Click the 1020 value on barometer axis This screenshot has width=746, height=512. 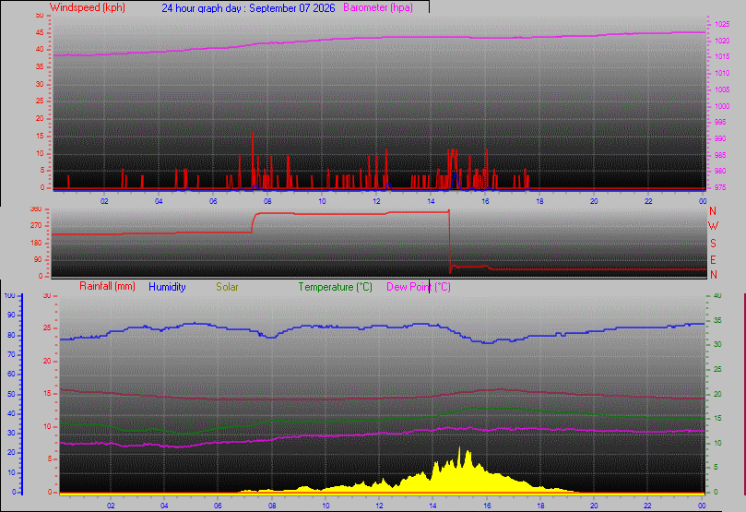pyautogui.click(x=722, y=41)
